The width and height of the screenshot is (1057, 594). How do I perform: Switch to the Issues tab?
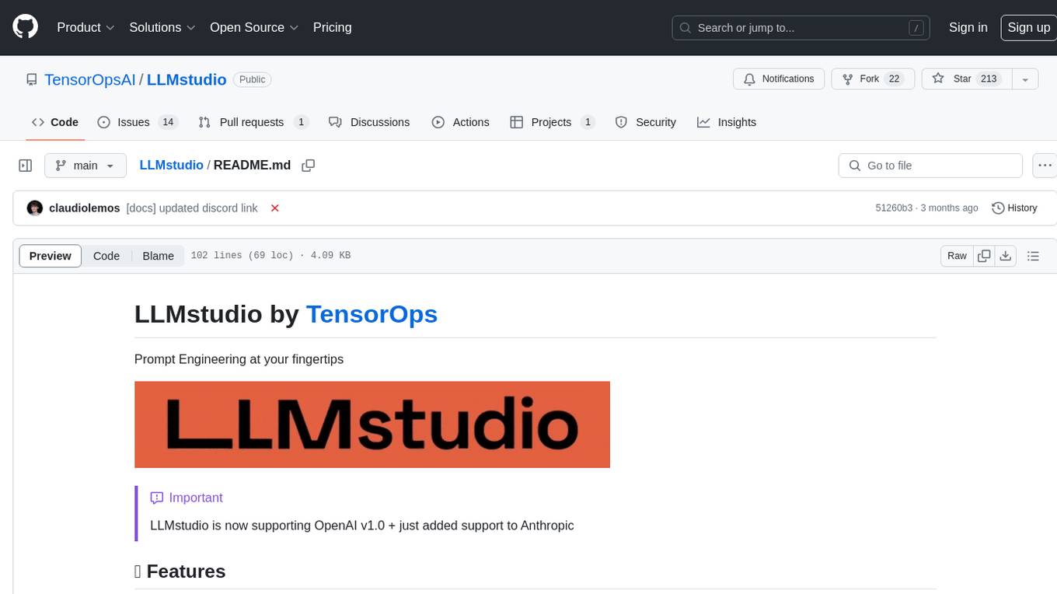(x=138, y=122)
